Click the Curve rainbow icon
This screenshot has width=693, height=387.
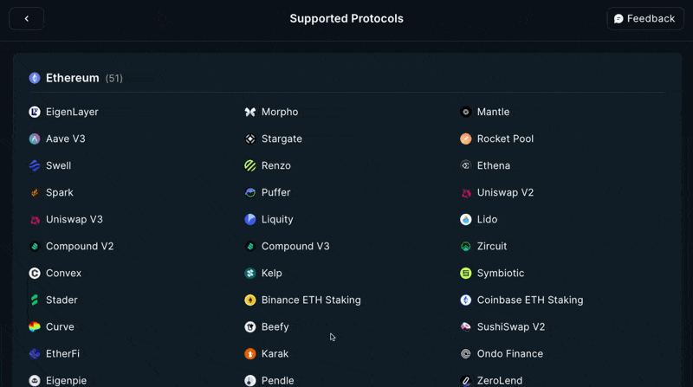click(x=35, y=327)
